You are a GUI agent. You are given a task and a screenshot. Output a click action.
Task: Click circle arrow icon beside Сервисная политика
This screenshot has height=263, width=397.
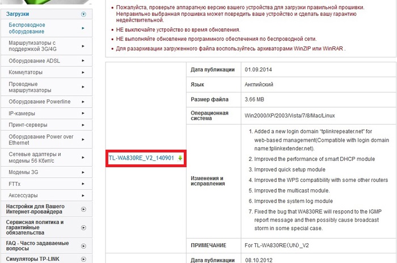pos(83,227)
